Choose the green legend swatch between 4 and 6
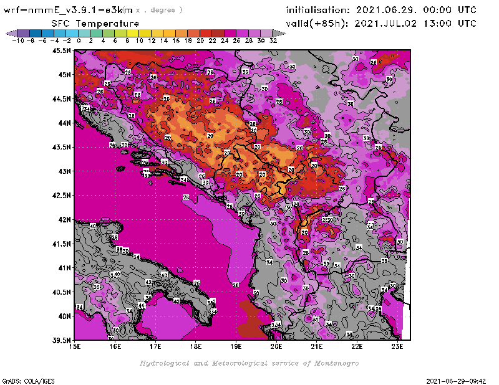 [x=109, y=33]
